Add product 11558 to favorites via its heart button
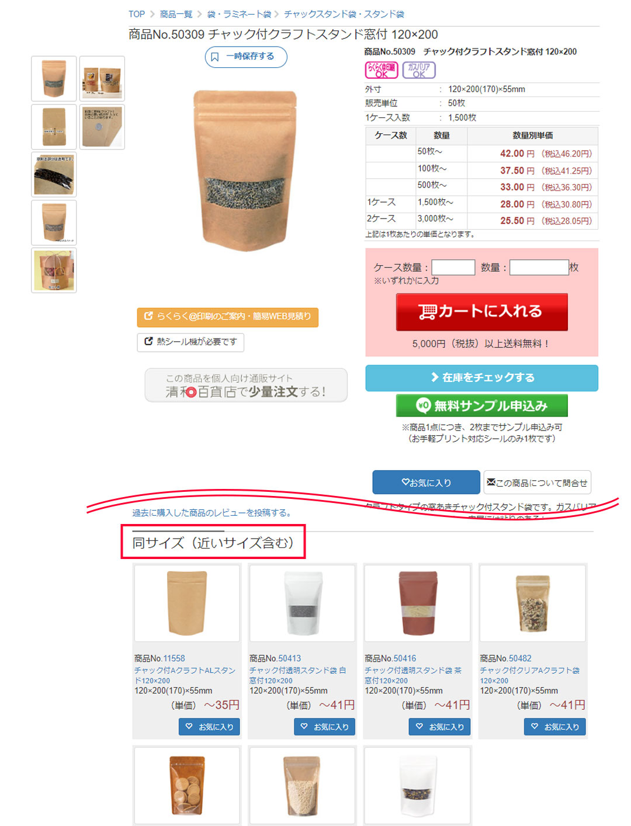 coord(209,727)
